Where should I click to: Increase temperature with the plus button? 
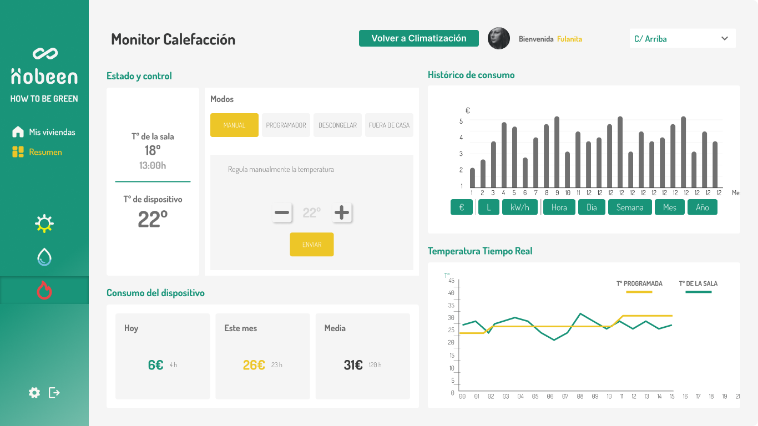(342, 212)
